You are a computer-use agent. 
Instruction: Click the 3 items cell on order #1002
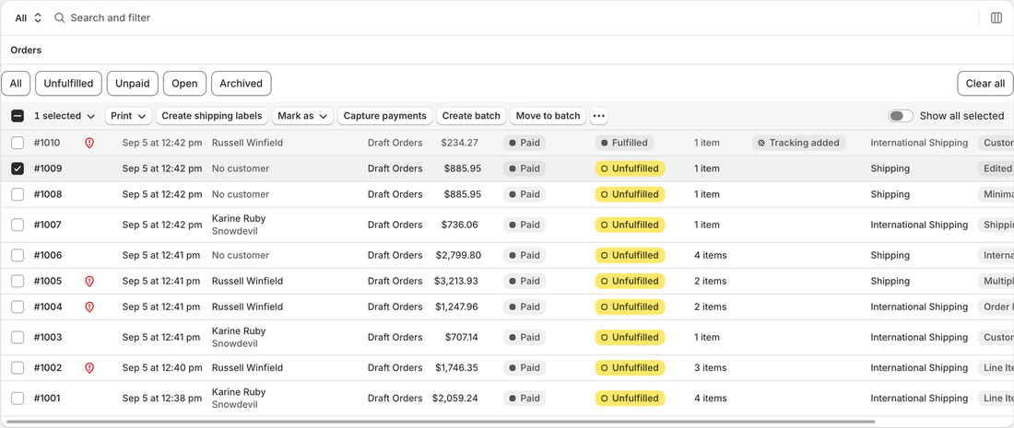coord(711,368)
